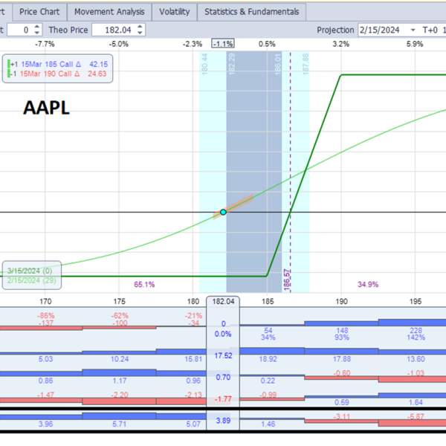Click the AAPL ticker label
This screenshot has width=446, height=446.
[47, 107]
